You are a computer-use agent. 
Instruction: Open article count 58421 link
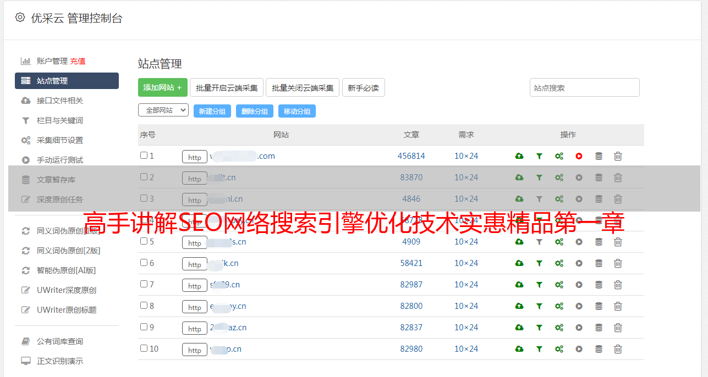(411, 263)
